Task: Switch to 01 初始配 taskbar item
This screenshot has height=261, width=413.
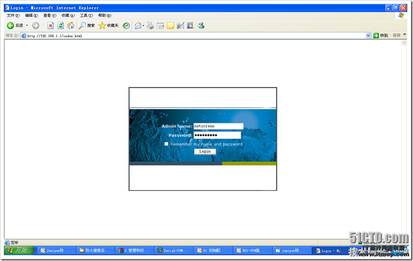Action: coord(213,250)
